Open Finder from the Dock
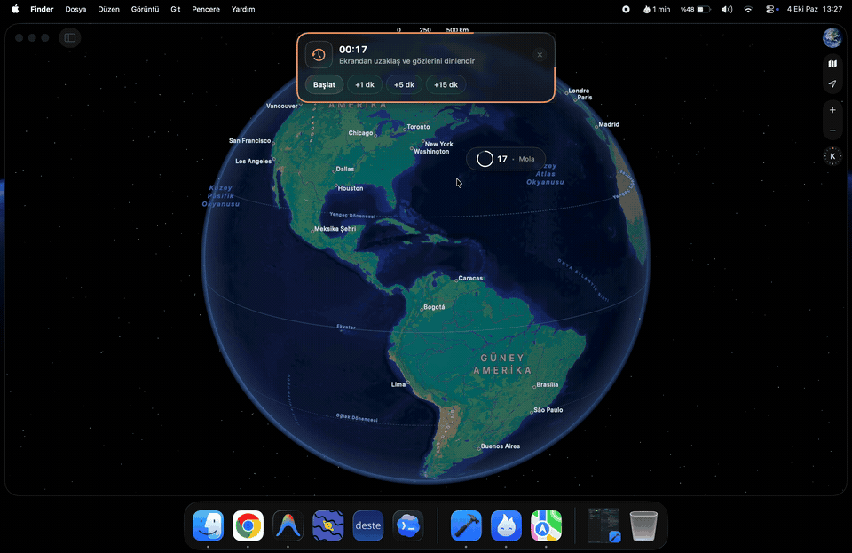Viewport: 852px width, 553px height. click(208, 525)
